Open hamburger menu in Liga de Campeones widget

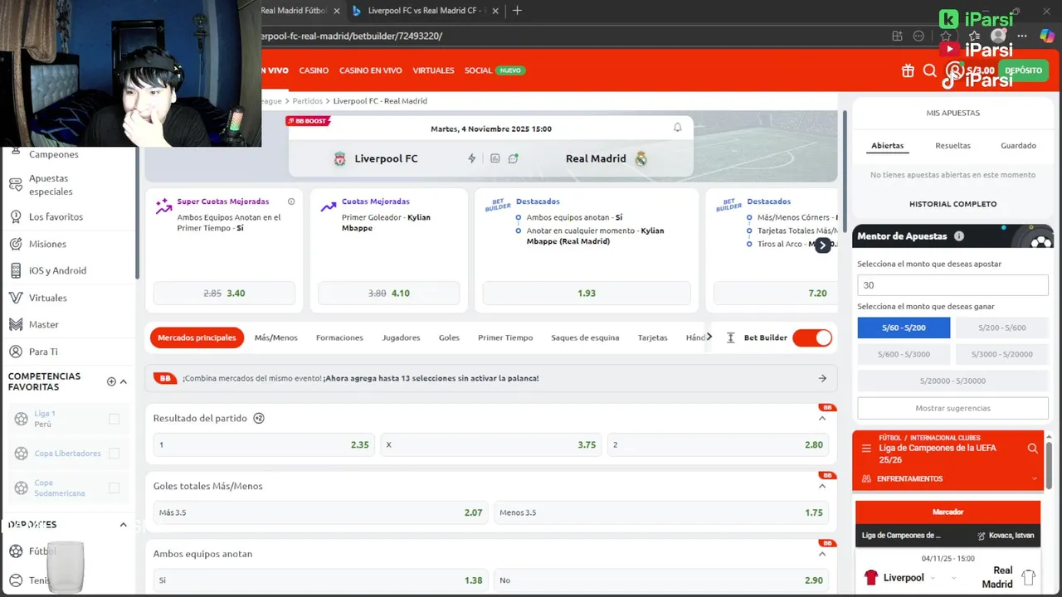[866, 449]
